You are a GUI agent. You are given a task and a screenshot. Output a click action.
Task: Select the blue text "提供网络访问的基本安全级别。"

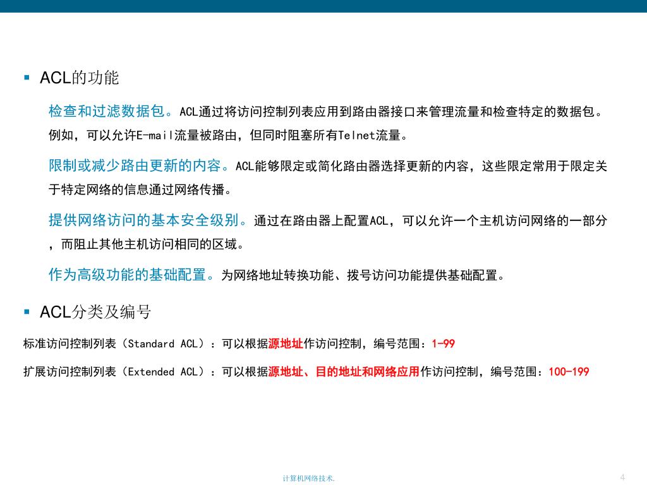149,220
